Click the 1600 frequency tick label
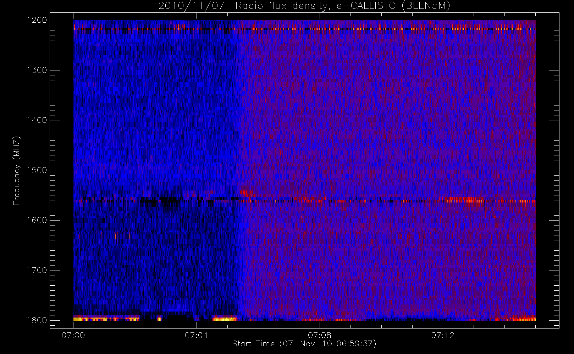The height and width of the screenshot is (354, 574). click(x=37, y=220)
